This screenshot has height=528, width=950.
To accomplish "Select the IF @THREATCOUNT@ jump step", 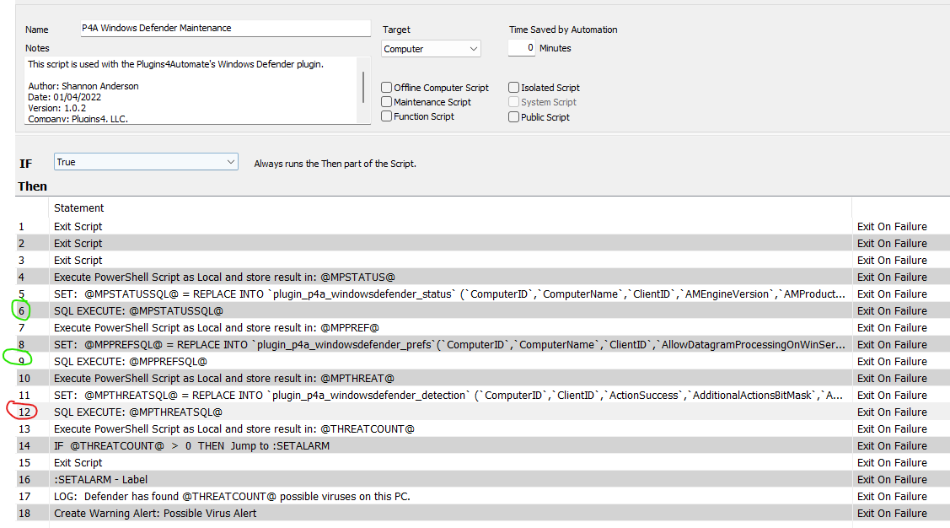I will click(191, 445).
